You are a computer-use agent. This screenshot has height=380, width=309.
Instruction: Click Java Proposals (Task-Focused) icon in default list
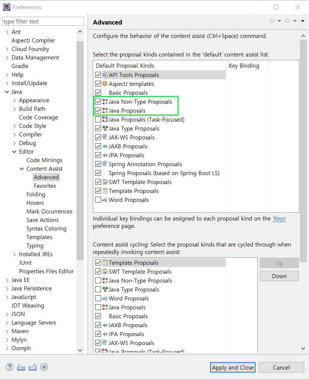pyautogui.click(x=105, y=119)
